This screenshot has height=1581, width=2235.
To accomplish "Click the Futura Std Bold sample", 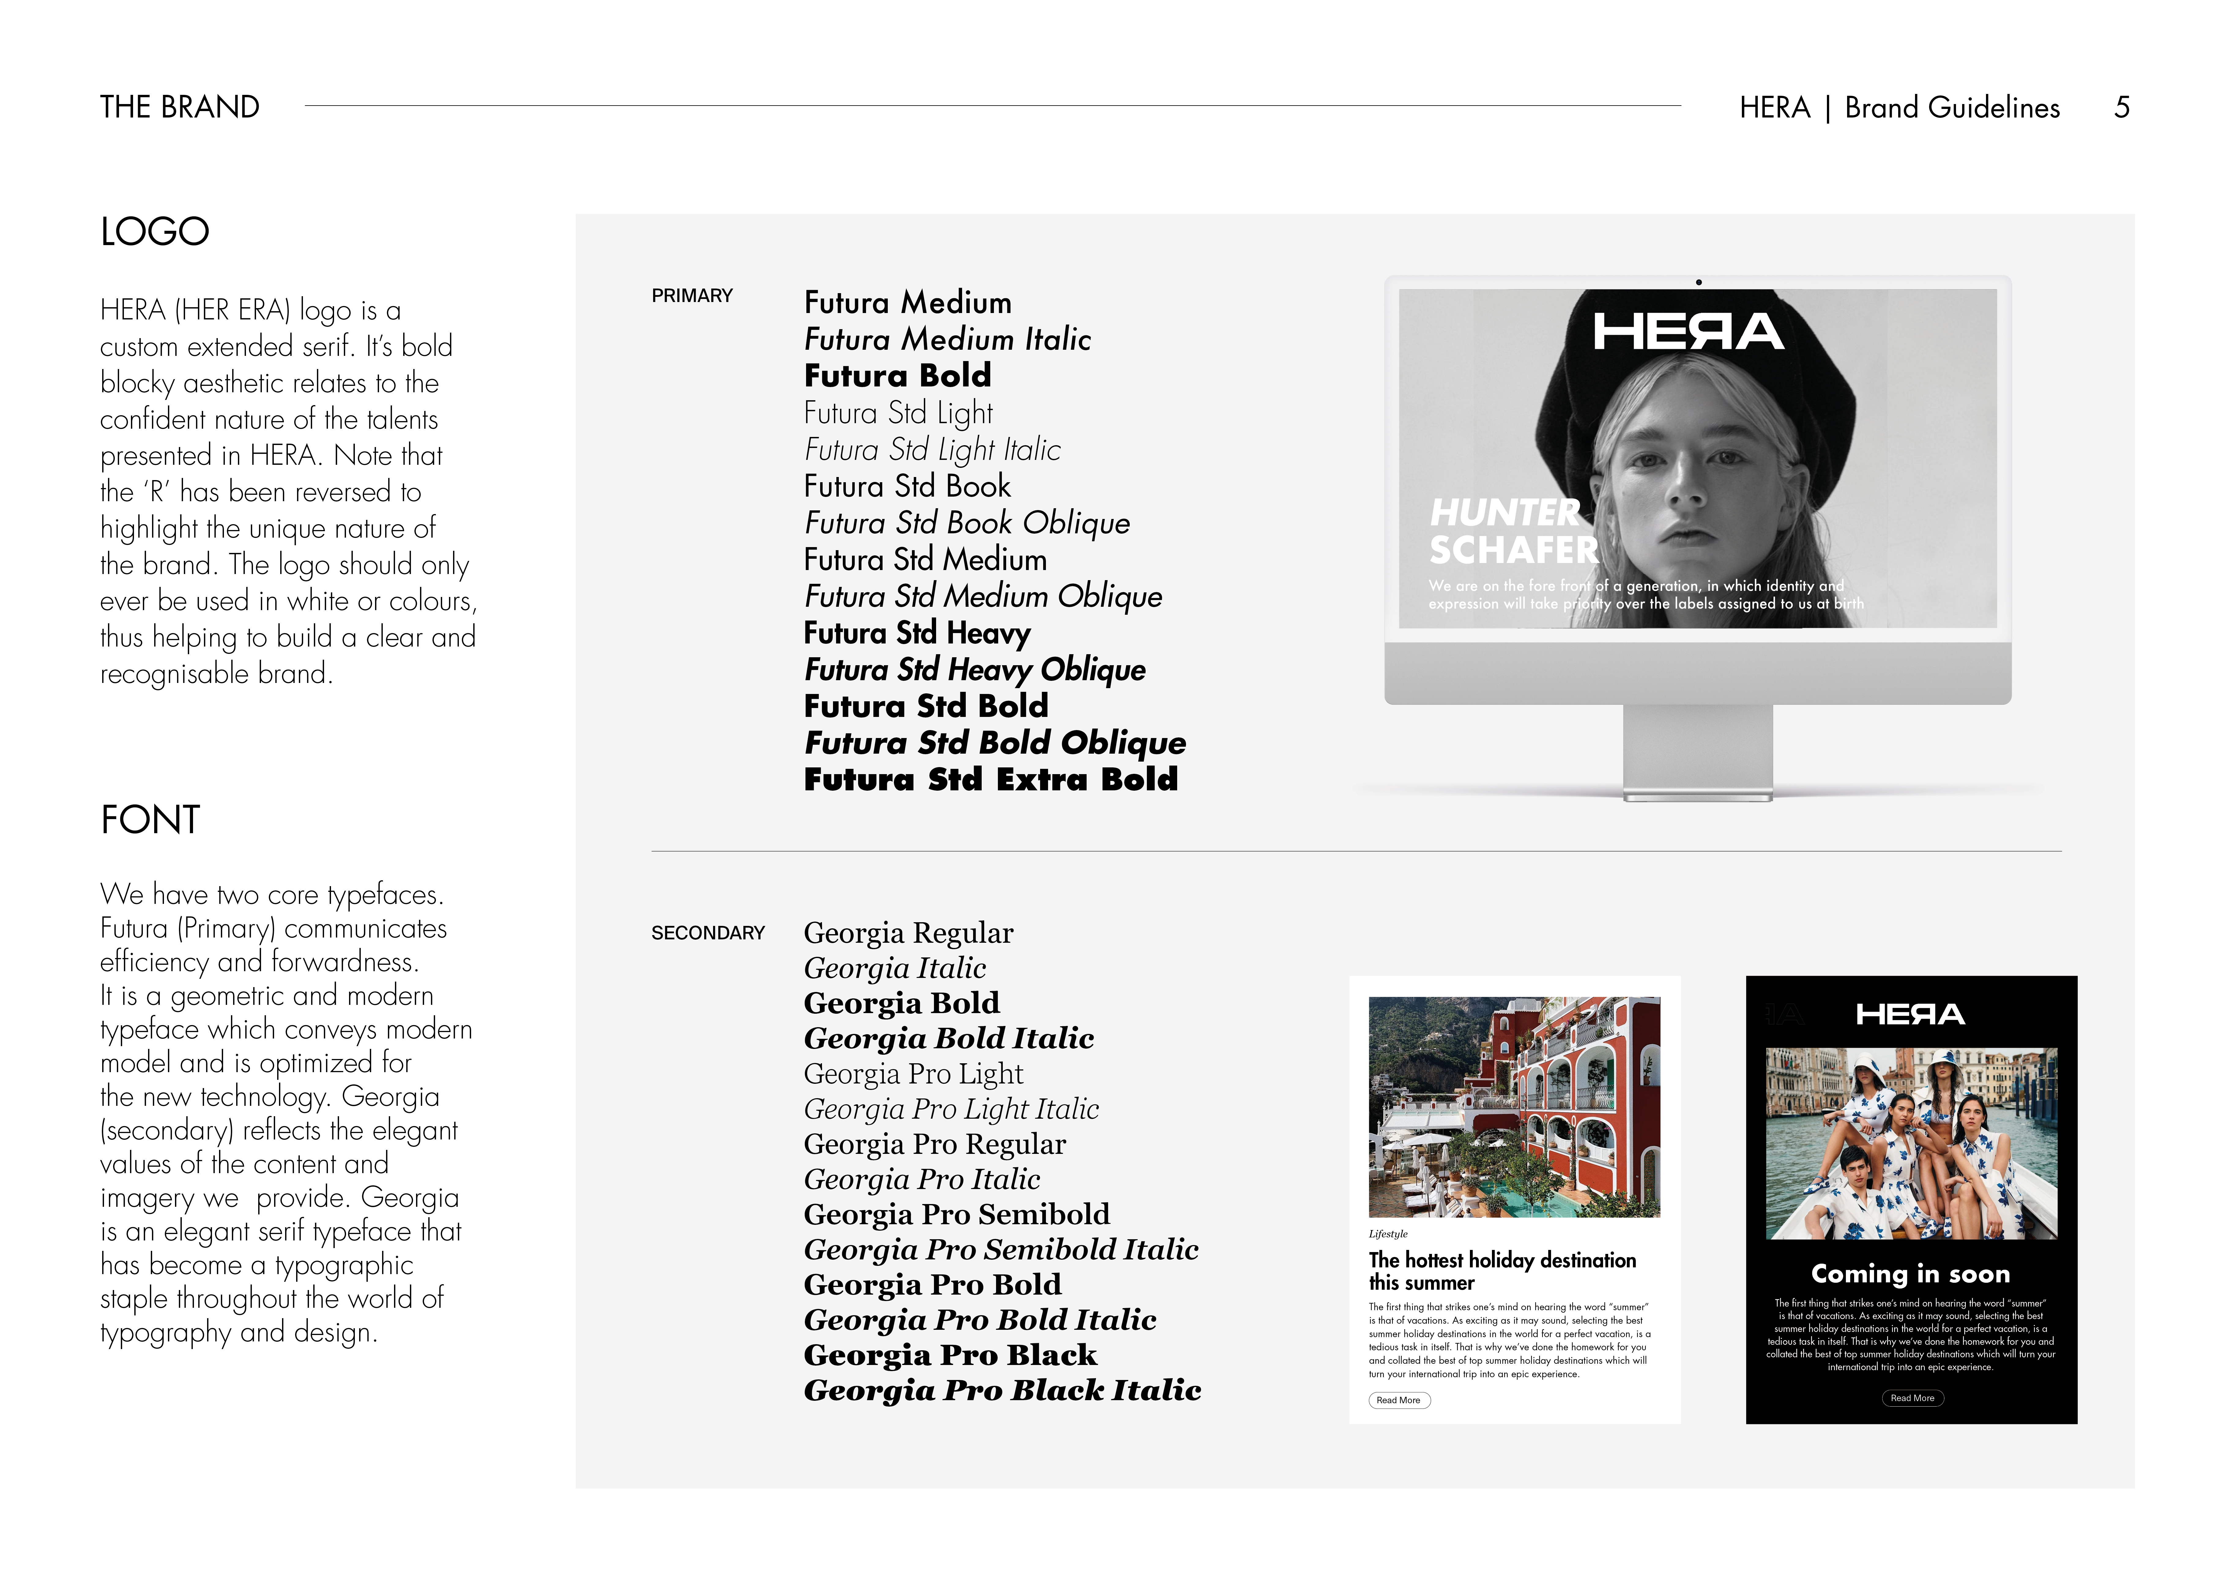I will pos(927,706).
